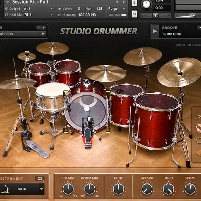The width and height of the screenshot is (201, 201).
Task: Open the Output st. 1 dropdown
Action: (52, 8)
